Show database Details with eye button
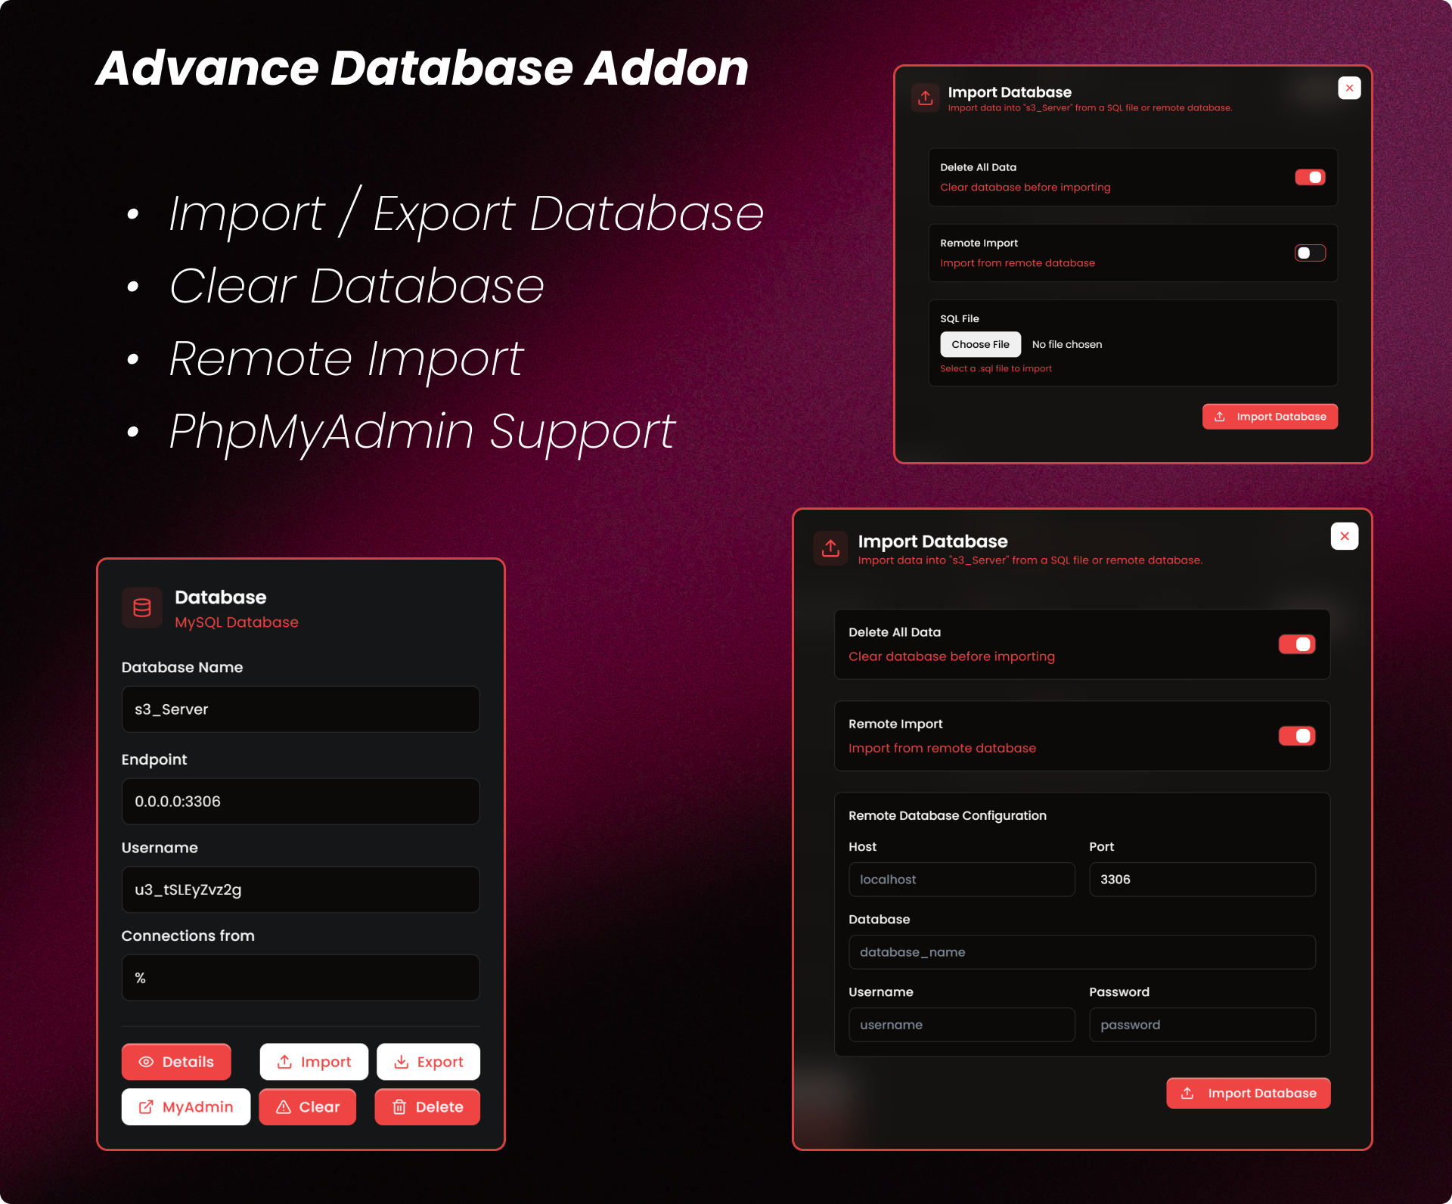 (176, 1062)
